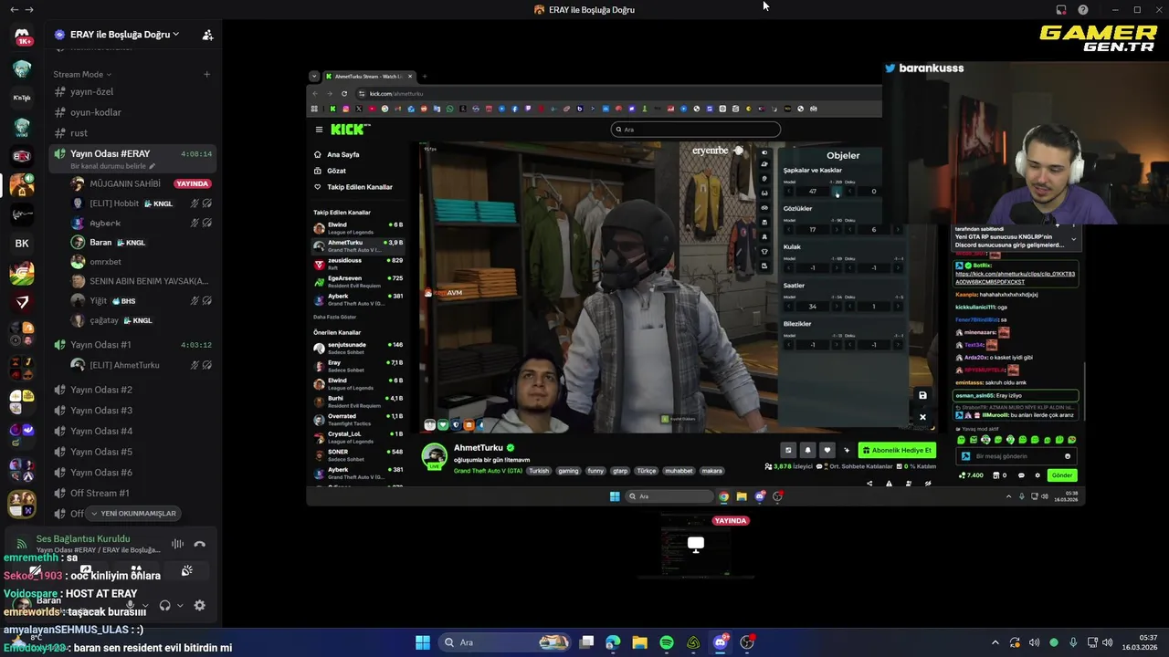Join Off Stream #1 voice channel
The height and width of the screenshot is (657, 1169).
click(x=132, y=494)
